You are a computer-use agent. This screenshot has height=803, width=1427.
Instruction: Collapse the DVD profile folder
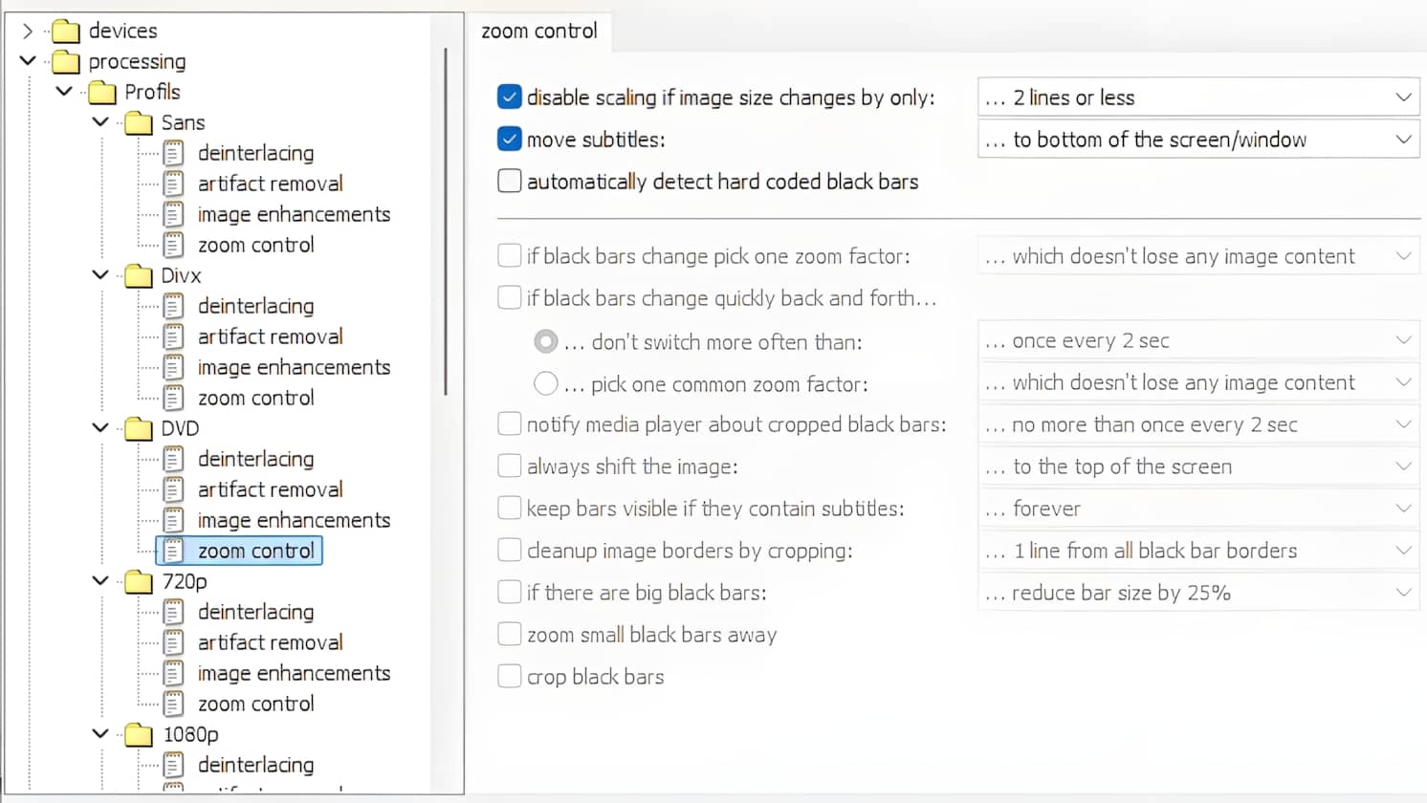coord(100,428)
